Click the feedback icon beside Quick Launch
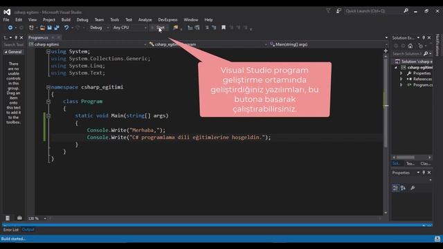443x249 pixels. point(338,11)
